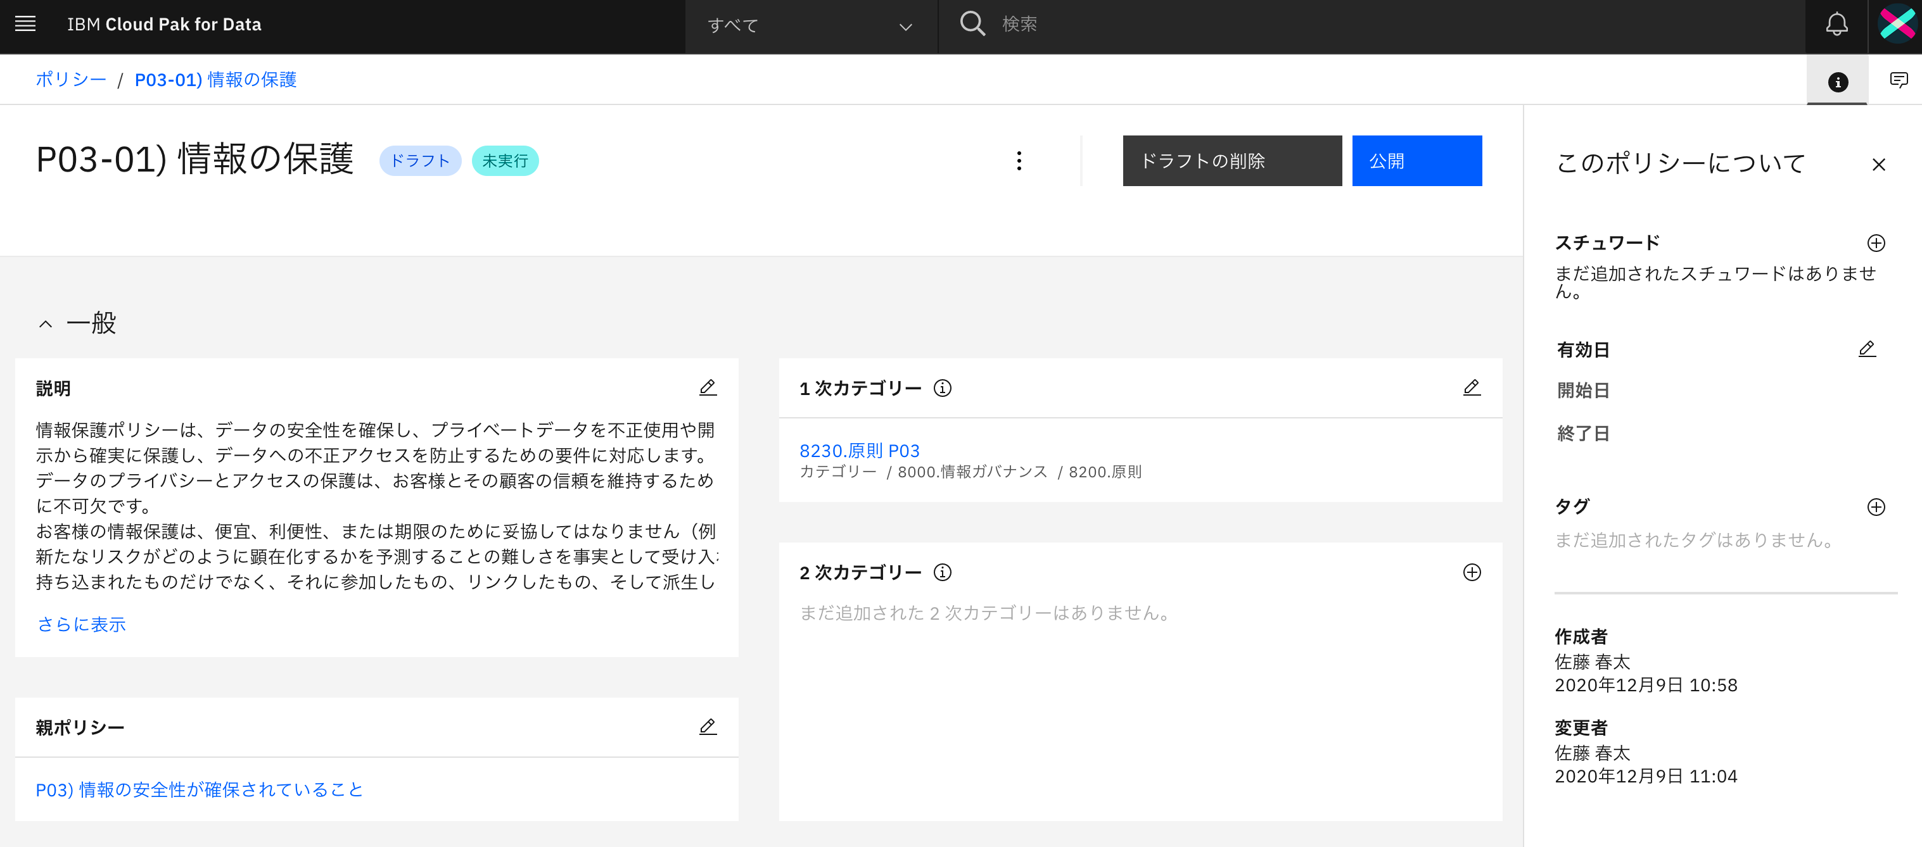Edit the 有効日 effective dates
Viewport: 1922px width, 847px height.
[1867, 349]
